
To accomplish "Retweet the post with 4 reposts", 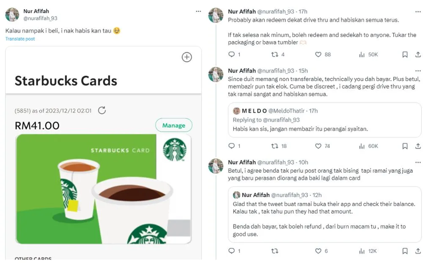I will [275, 54].
